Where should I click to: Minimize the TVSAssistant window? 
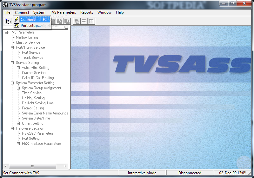click(224, 3)
